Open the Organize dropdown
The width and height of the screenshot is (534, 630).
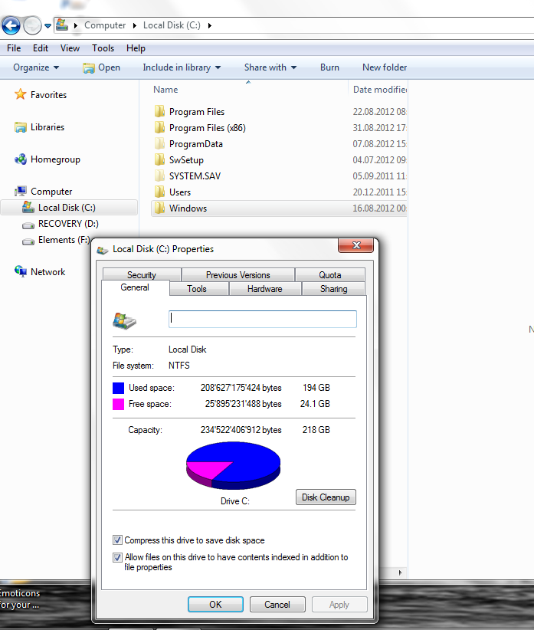point(36,67)
